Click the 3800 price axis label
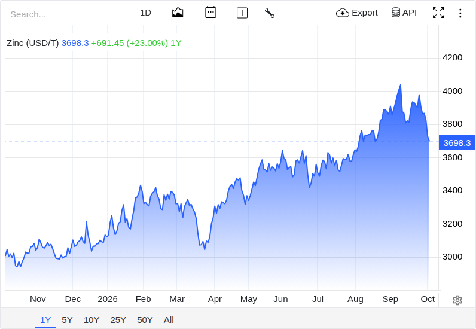The image size is (476, 329). 452,124
